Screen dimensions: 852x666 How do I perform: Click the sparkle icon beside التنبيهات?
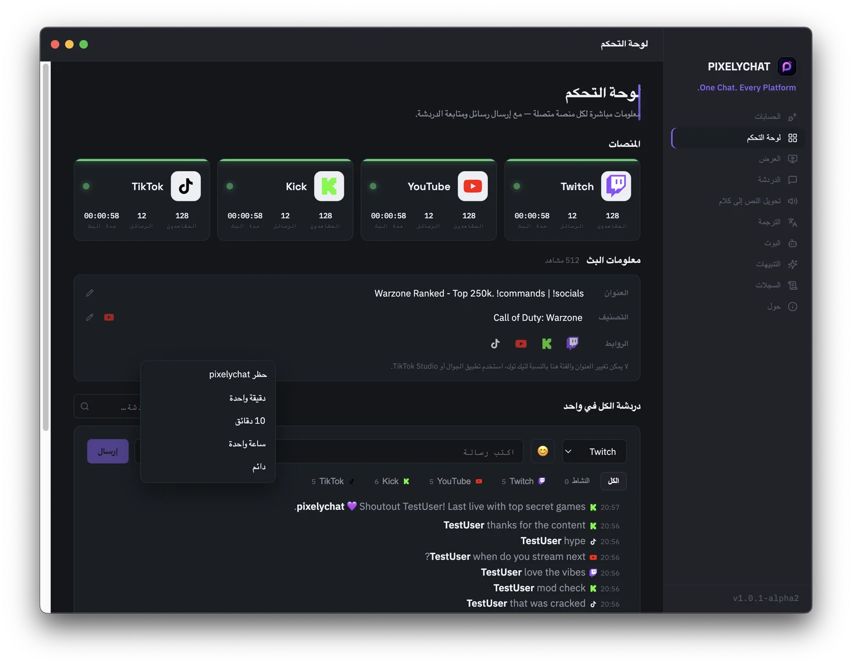[792, 264]
